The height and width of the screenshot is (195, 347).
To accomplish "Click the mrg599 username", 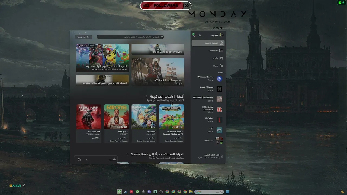I will pyautogui.click(x=214, y=35).
